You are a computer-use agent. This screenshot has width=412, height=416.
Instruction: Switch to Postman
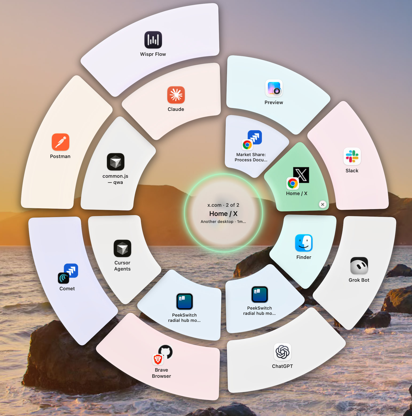[x=60, y=146]
